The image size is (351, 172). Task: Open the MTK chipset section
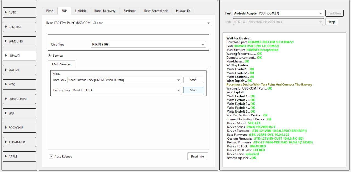coord(19,84)
